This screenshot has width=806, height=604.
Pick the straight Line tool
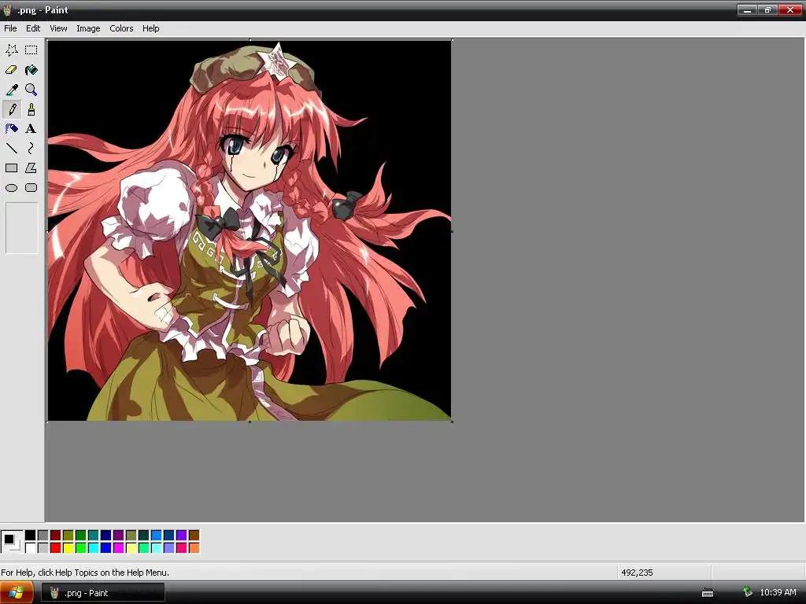[11, 149]
